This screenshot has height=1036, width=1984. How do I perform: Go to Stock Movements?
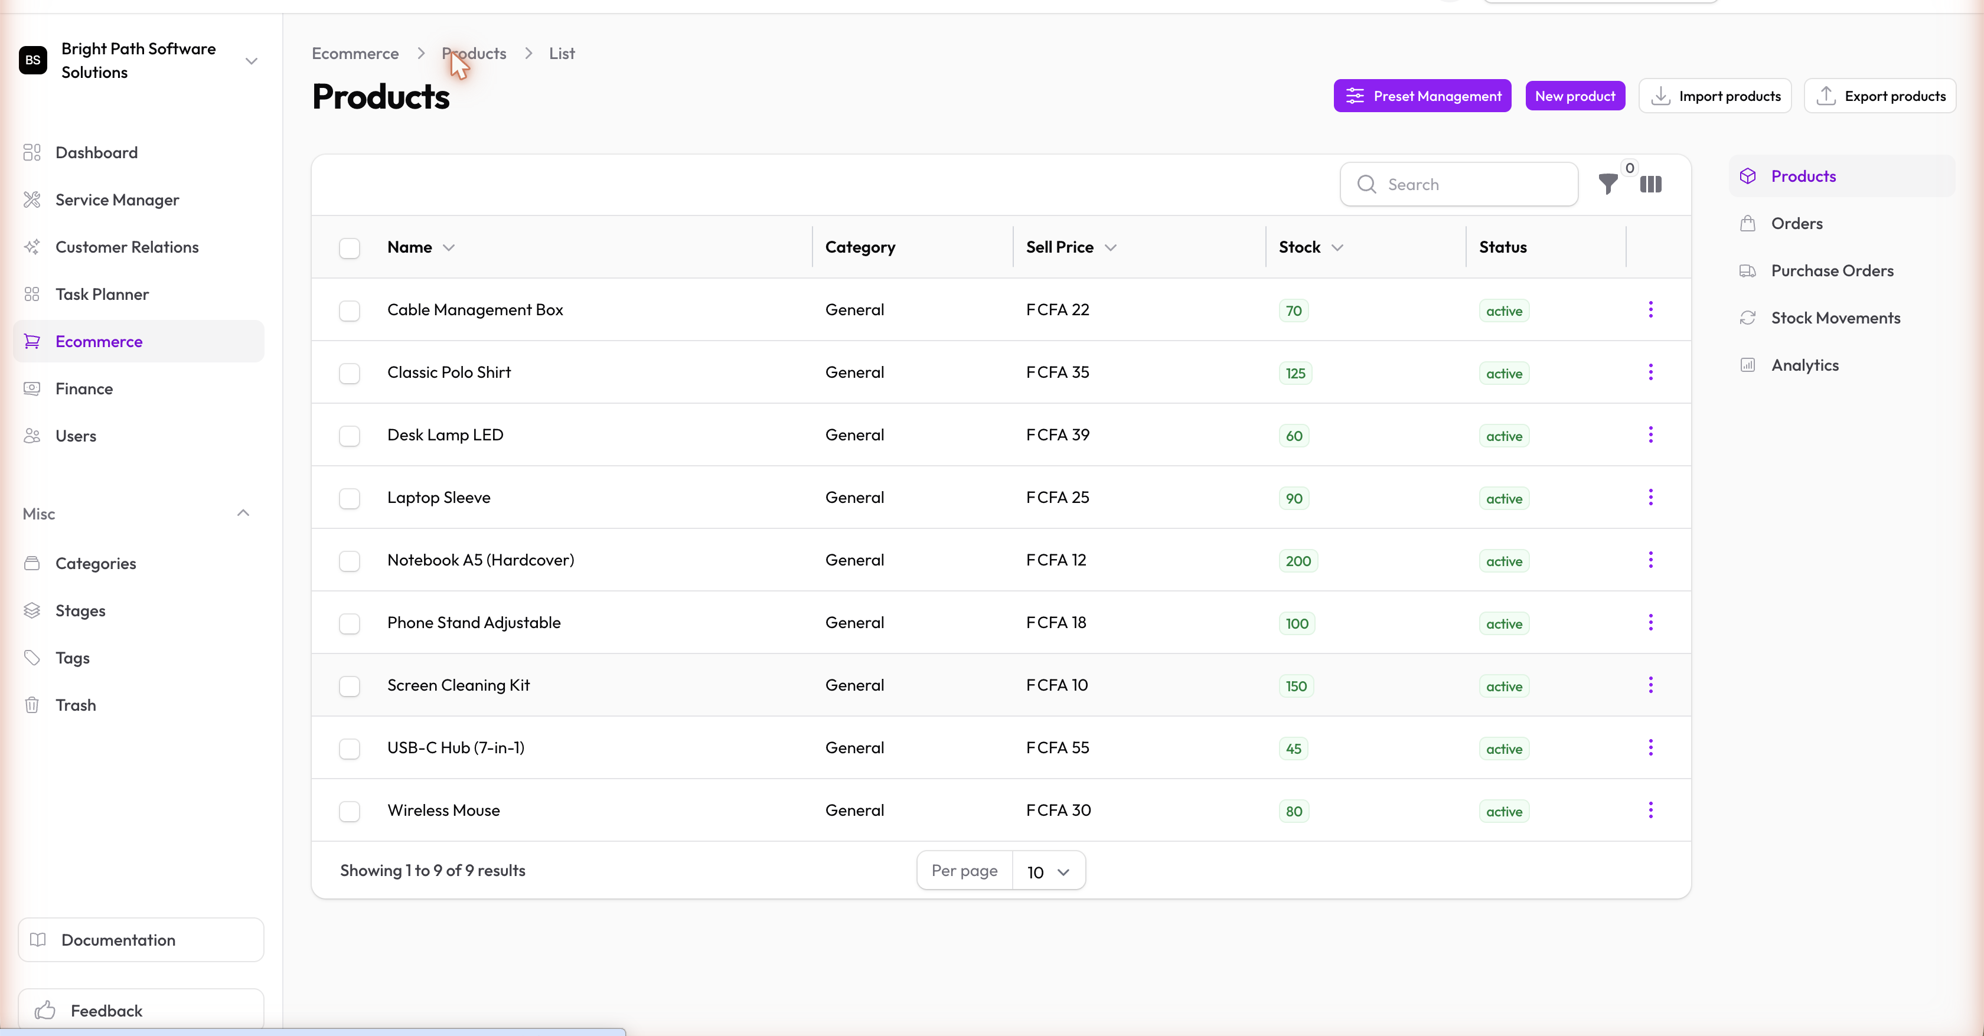pyautogui.click(x=1842, y=318)
